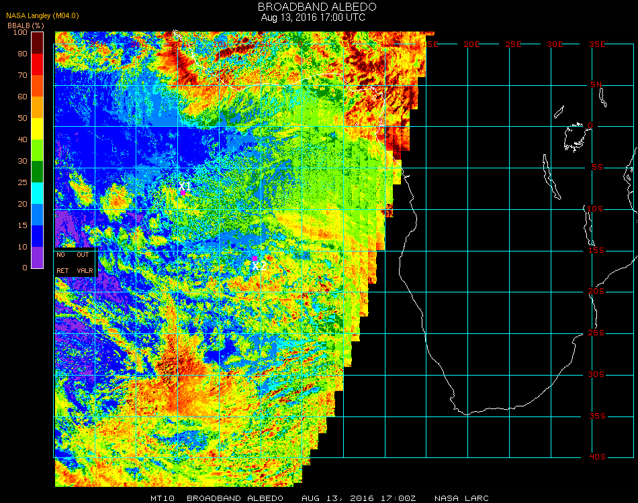Click the 'VALR' legend text
This screenshot has width=638, height=503.
click(x=85, y=270)
